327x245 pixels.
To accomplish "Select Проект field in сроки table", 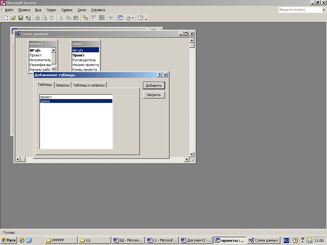I will pyautogui.click(x=85, y=55).
